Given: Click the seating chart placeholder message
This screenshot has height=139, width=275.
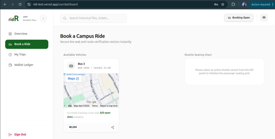Looking at the screenshot, I should tap(224, 72).
